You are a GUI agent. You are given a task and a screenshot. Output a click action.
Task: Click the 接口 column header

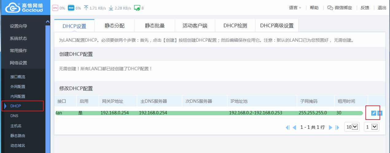point(66,101)
